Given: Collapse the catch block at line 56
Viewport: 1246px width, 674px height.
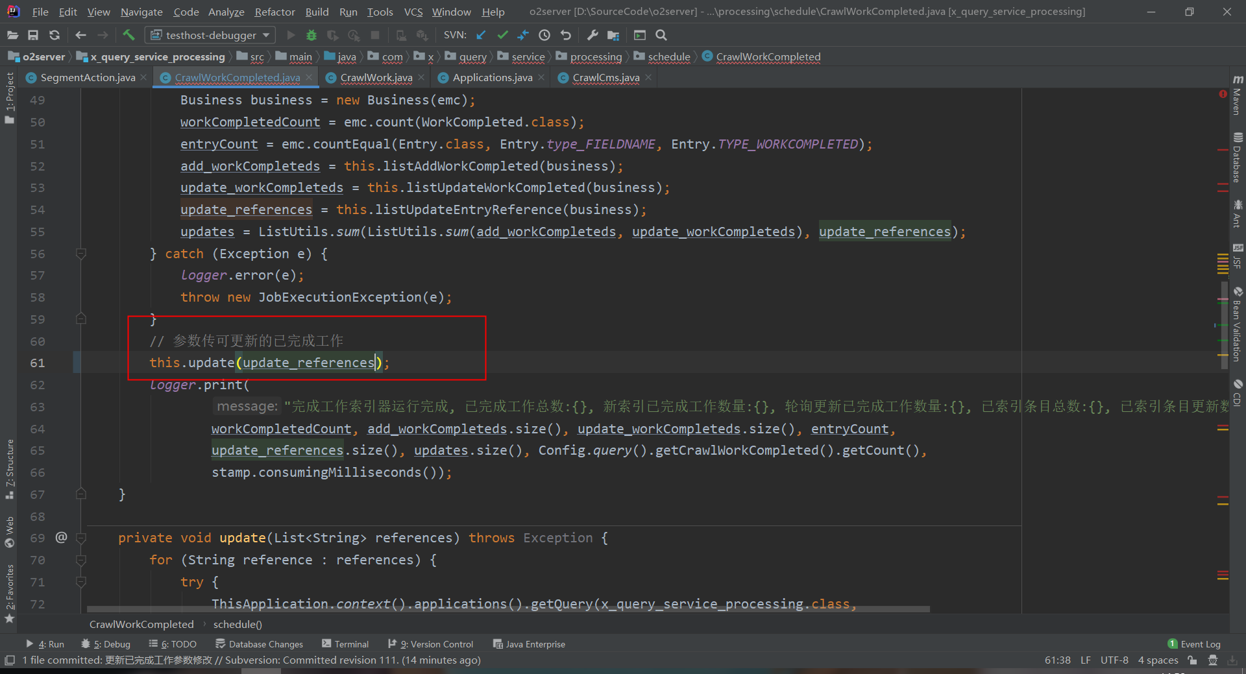Looking at the screenshot, I should coord(81,254).
